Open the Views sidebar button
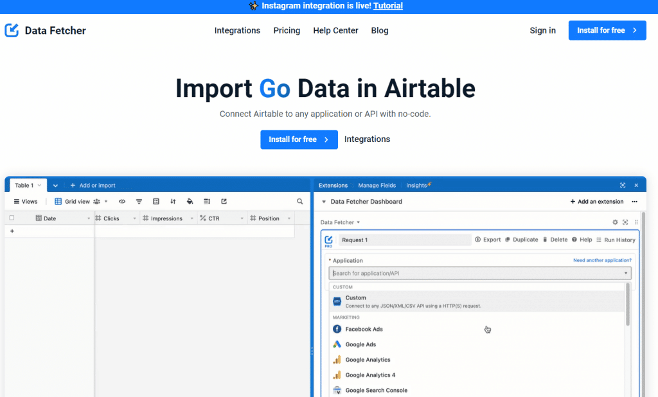658x397 pixels. [26, 202]
